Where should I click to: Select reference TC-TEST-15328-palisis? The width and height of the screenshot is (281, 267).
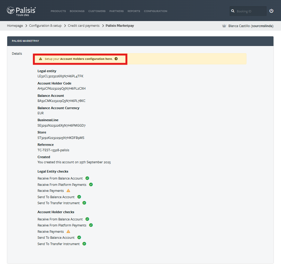coord(53,150)
